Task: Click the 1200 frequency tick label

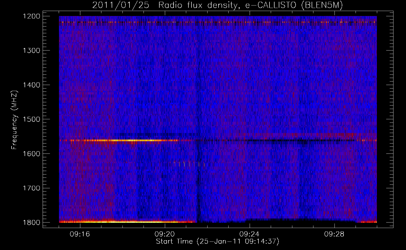Action: tap(31, 16)
